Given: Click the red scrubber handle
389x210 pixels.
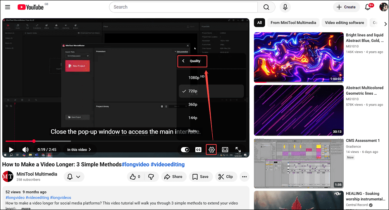Looking at the screenshot, I should [34, 141].
